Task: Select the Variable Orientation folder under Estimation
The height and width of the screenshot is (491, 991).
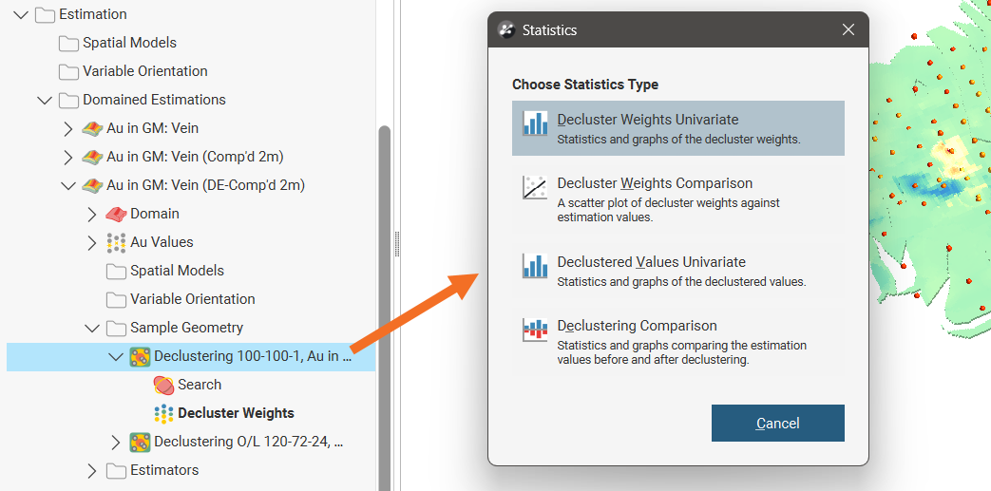Action: (144, 71)
